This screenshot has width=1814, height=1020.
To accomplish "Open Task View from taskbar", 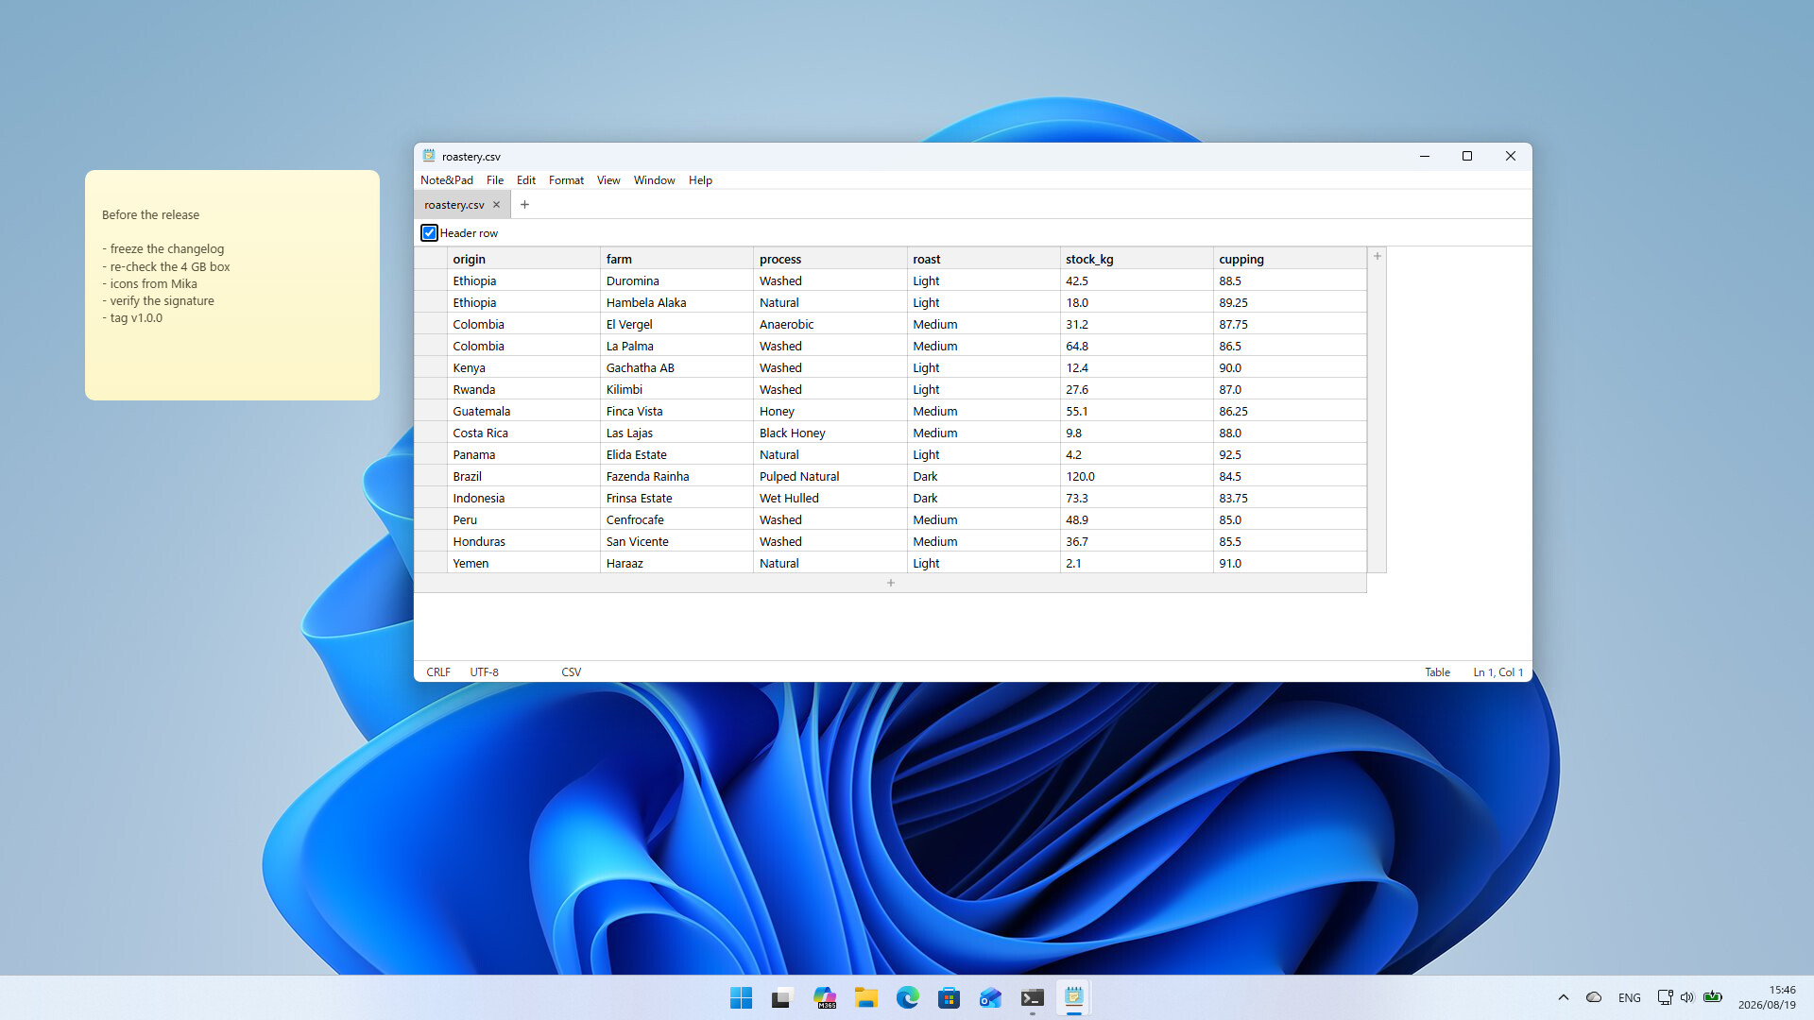I will (781, 997).
